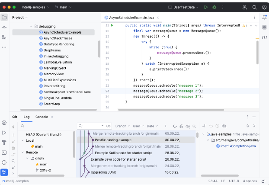Open the main branch dropdown in title bar
Image resolution: width=269 pixels, height=187 pixels.
(63, 7)
